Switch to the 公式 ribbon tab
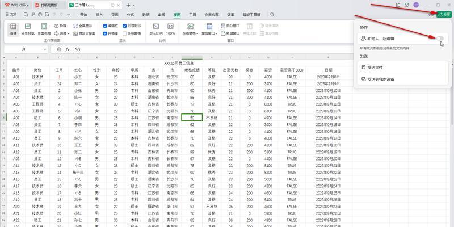Screen dimensions: 454x227 131,15
